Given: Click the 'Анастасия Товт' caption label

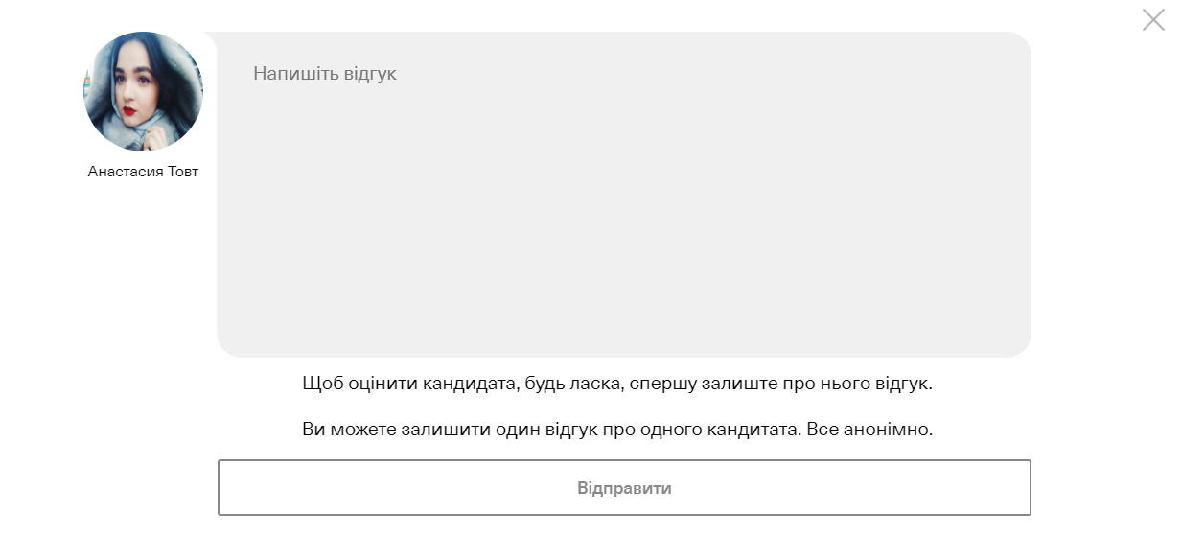Looking at the screenshot, I should coord(143,172).
